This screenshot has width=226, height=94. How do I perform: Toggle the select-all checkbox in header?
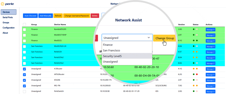click(25, 24)
